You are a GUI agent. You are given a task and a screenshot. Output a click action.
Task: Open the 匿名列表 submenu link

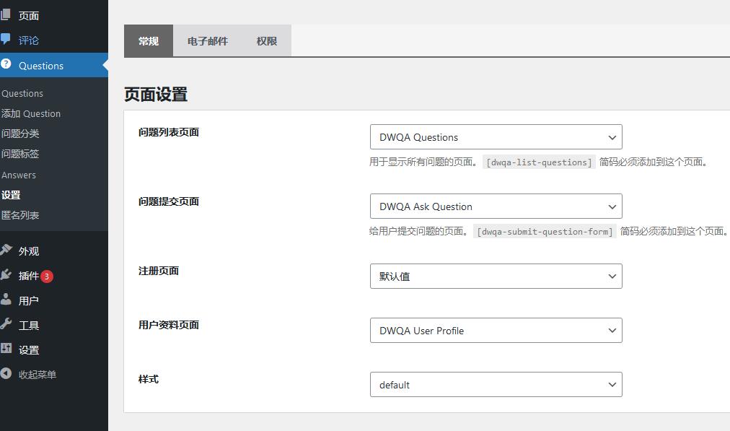pyautogui.click(x=20, y=215)
